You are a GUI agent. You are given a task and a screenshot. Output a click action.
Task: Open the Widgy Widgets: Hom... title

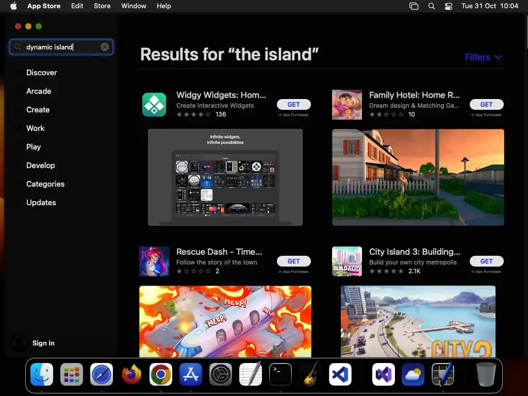coord(221,95)
